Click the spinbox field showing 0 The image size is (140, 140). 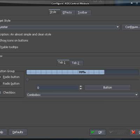coord(58,87)
